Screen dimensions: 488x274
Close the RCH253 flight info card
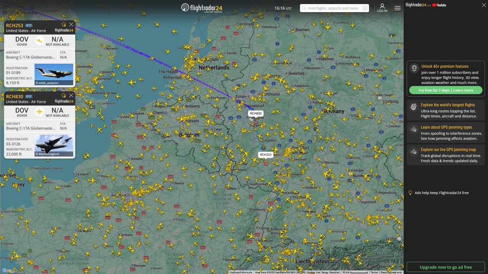coord(71,24)
